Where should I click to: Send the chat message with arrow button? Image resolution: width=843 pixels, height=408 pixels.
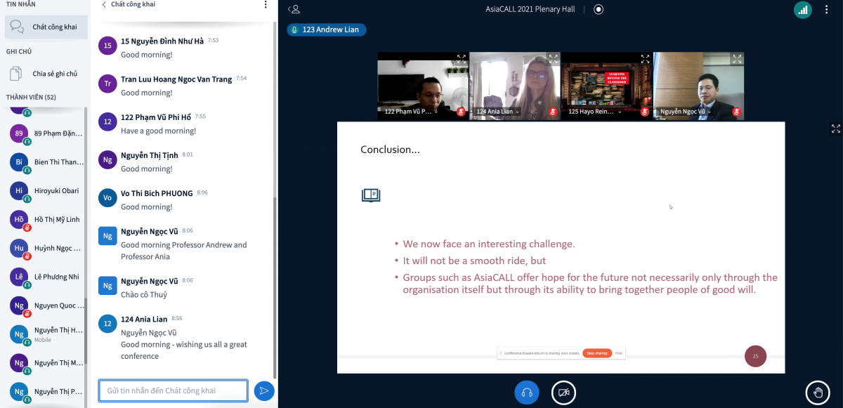coord(263,391)
